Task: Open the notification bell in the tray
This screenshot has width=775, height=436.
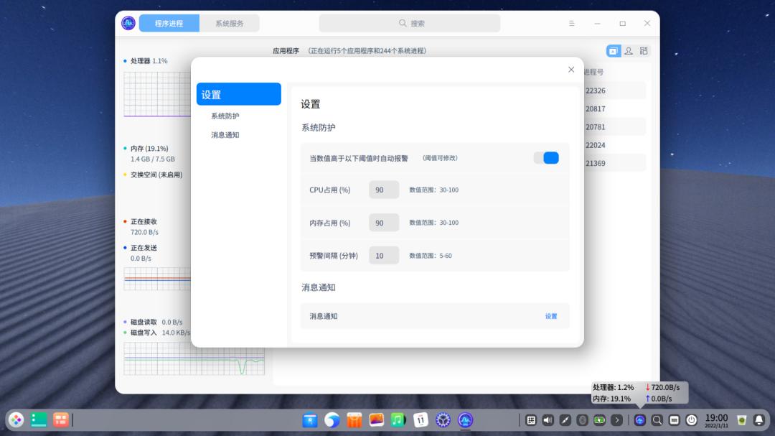Action: [x=758, y=419]
